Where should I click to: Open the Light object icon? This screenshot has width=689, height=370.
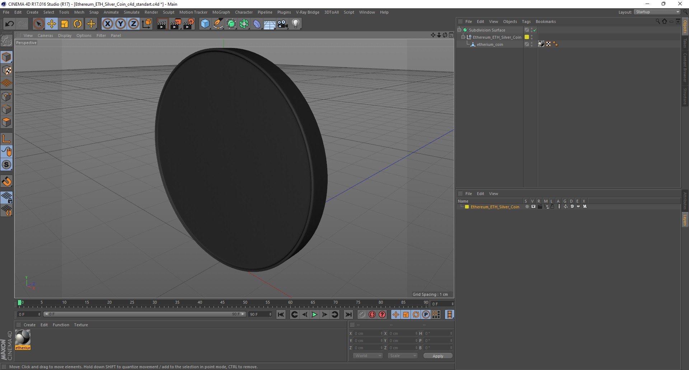[295, 24]
